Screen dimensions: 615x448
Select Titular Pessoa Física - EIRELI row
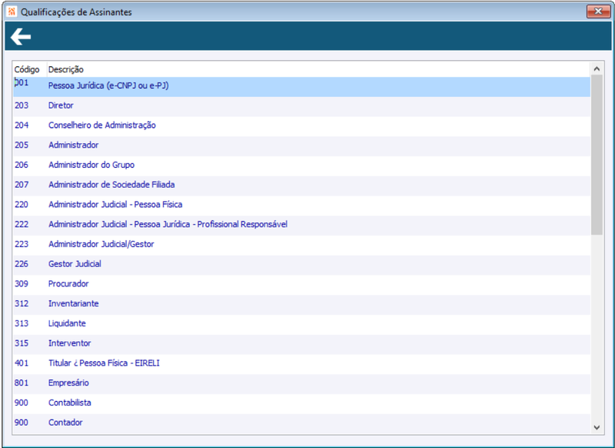(x=301, y=364)
